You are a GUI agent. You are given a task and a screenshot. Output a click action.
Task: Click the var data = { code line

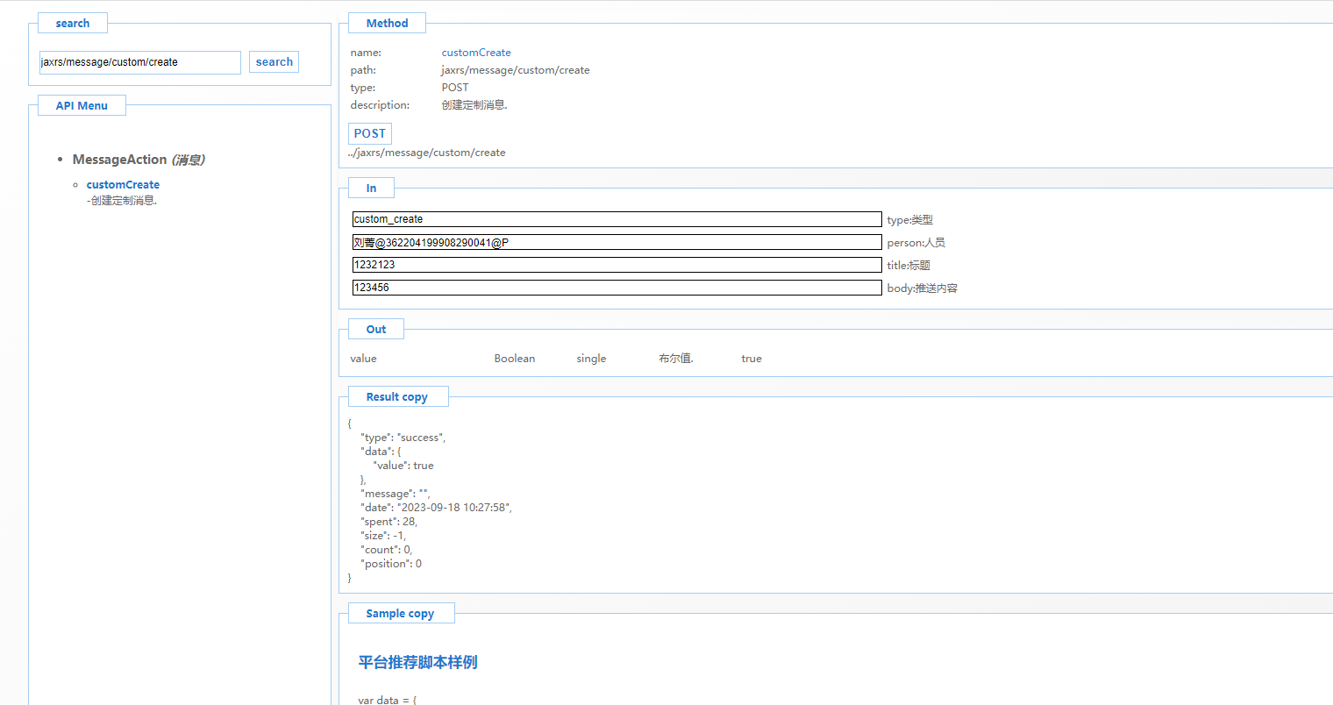pyautogui.click(x=388, y=700)
